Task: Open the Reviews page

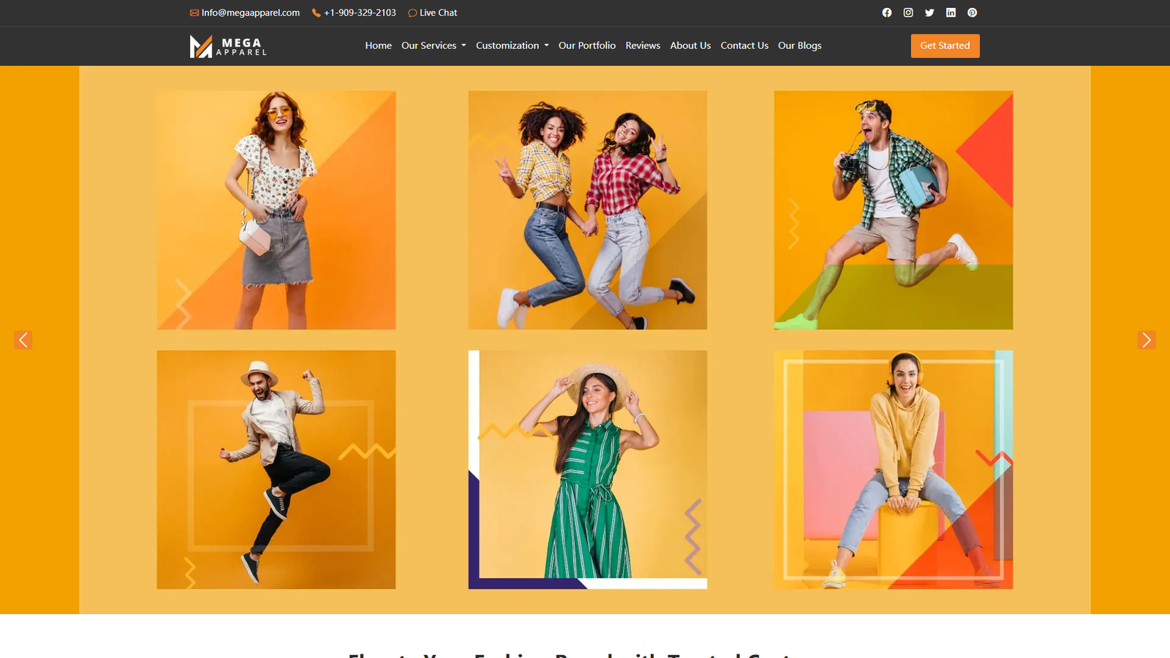Action: (642, 45)
